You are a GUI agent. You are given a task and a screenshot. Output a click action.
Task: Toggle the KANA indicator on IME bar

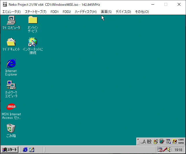181,143
